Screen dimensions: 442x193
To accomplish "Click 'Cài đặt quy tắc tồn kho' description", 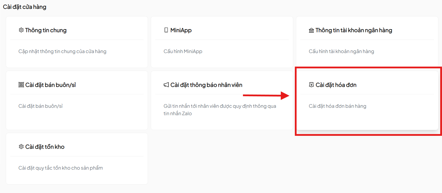I will click(x=60, y=168).
